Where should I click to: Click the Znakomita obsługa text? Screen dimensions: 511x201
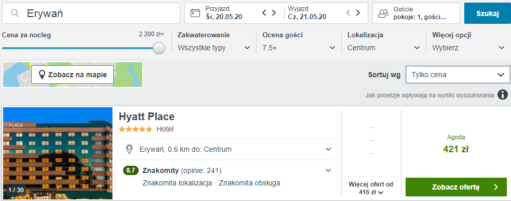pyautogui.click(x=249, y=183)
